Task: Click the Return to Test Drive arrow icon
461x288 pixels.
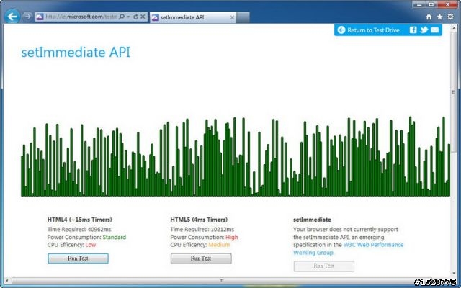Action: pos(341,30)
